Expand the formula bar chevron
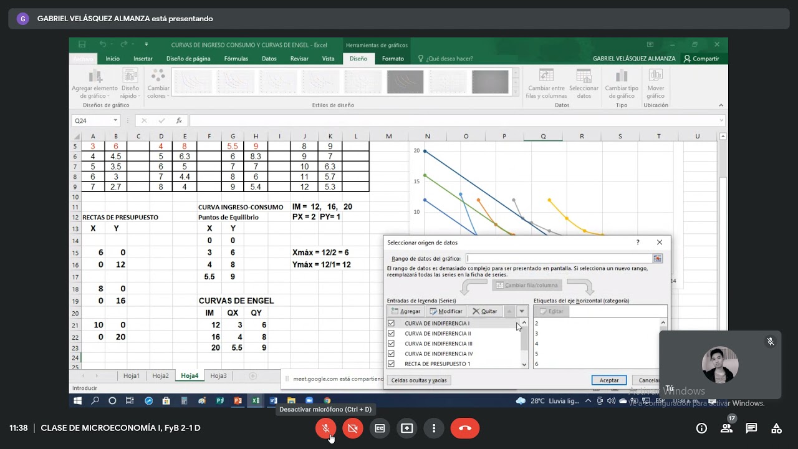The image size is (798, 449). (x=722, y=120)
